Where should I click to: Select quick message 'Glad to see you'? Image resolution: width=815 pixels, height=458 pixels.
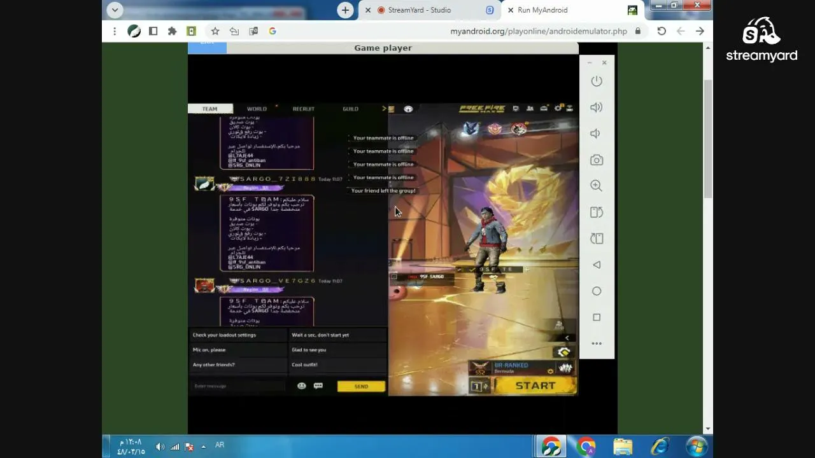click(x=337, y=350)
